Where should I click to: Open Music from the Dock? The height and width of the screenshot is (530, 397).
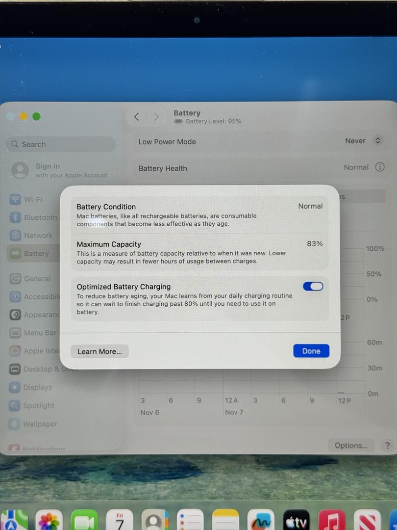pyautogui.click(x=331, y=519)
